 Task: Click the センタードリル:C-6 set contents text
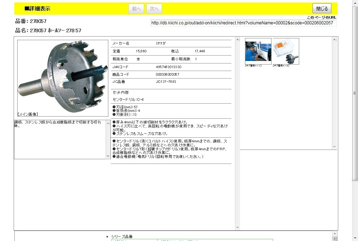[128, 99]
